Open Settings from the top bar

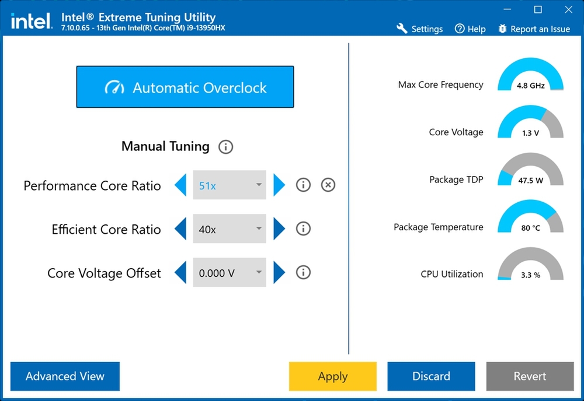[420, 29]
